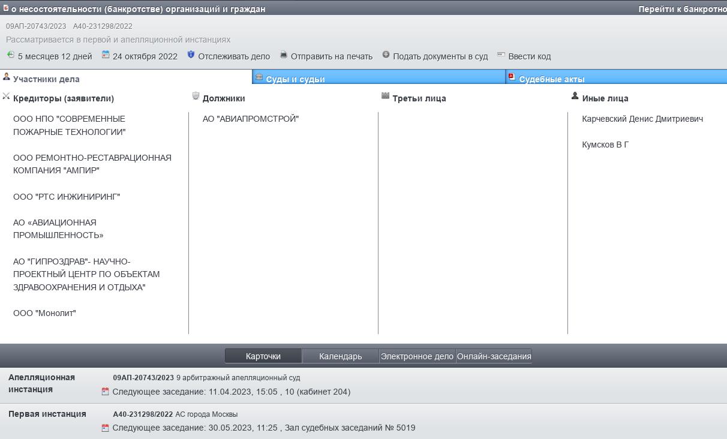Click the calendar icon for the 11.04.2023 hearing
The height and width of the screenshot is (439, 727).
105,392
